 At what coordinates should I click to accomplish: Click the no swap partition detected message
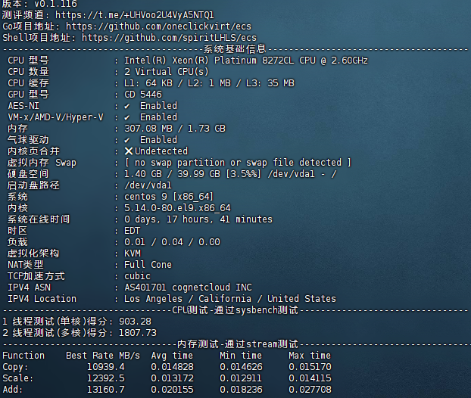[238, 163]
